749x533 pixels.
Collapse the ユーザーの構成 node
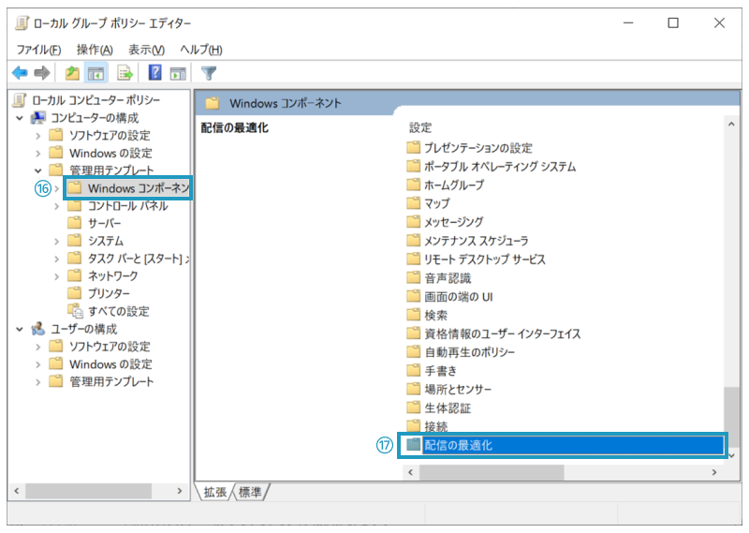[20, 329]
